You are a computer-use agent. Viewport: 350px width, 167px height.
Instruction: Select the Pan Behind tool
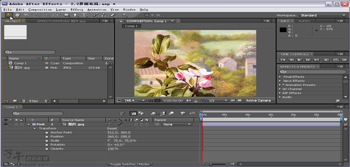(55, 15)
